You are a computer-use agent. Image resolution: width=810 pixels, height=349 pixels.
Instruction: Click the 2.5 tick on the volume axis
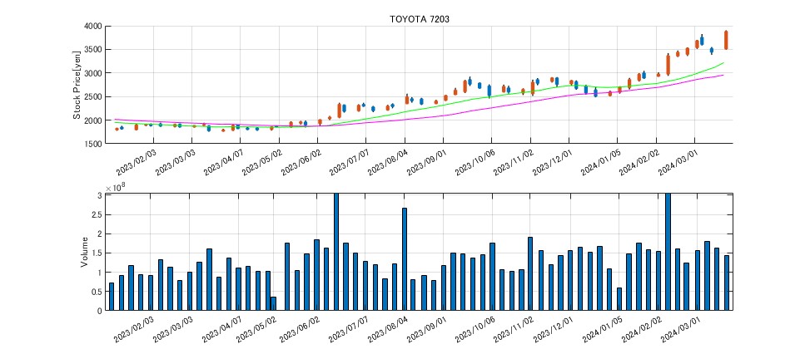point(97,215)
